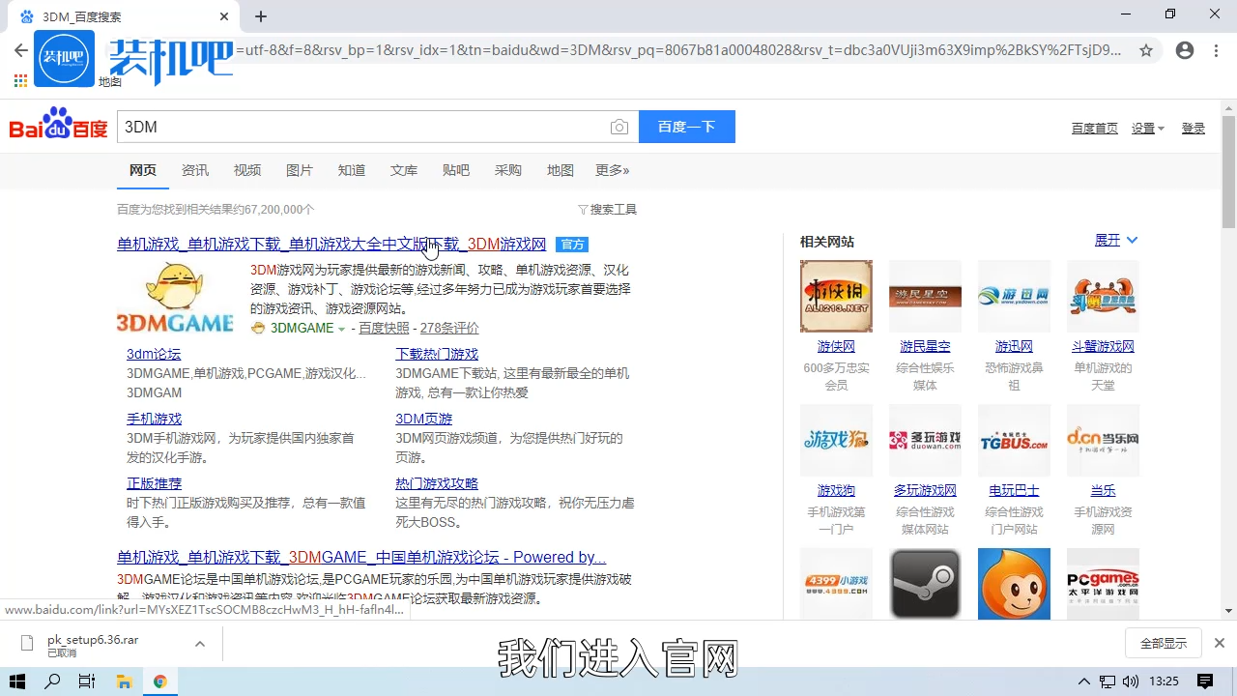Bookmark this page with the star icon
This screenshot has width=1237, height=696.
[x=1146, y=50]
